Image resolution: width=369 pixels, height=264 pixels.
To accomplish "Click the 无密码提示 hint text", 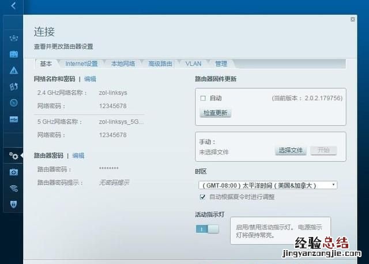I will click(x=114, y=182).
